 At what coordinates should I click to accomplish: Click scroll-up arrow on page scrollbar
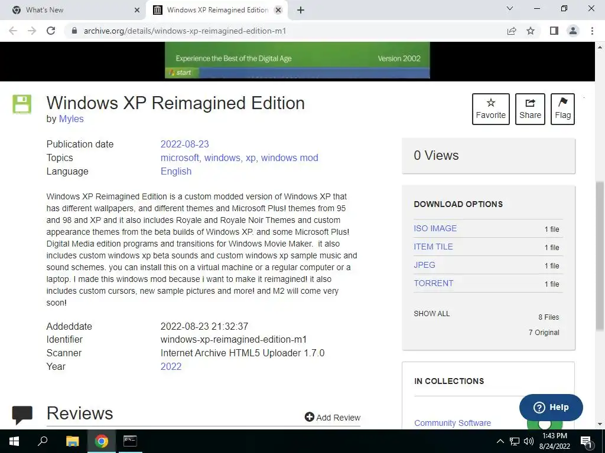[x=600, y=47]
